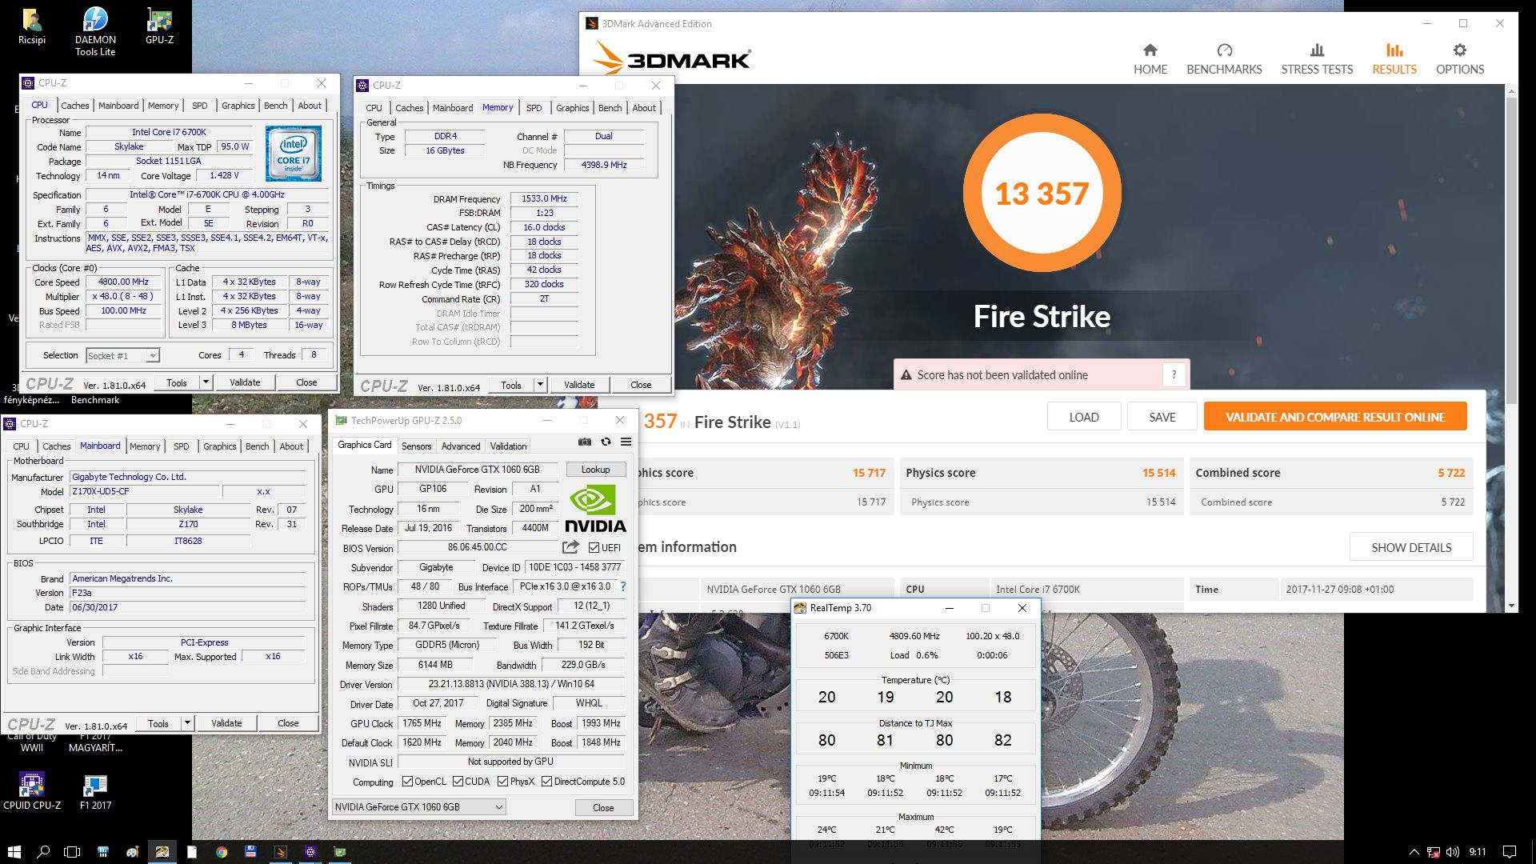Image resolution: width=1536 pixels, height=864 pixels.
Task: Click the validation warning help button
Action: (1174, 374)
